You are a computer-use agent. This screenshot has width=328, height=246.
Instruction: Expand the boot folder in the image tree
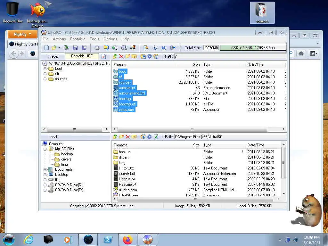click(45, 69)
